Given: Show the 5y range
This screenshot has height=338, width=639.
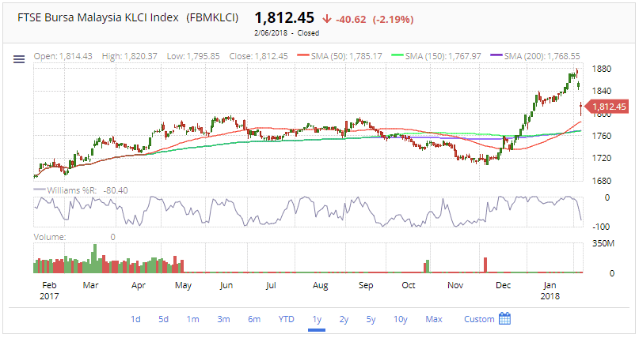Looking at the screenshot, I should click(x=371, y=319).
